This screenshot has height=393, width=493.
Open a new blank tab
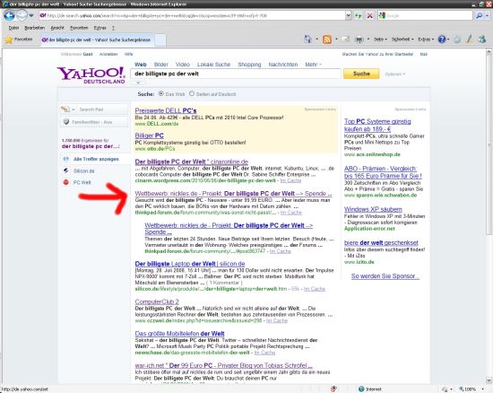pyautogui.click(x=160, y=40)
